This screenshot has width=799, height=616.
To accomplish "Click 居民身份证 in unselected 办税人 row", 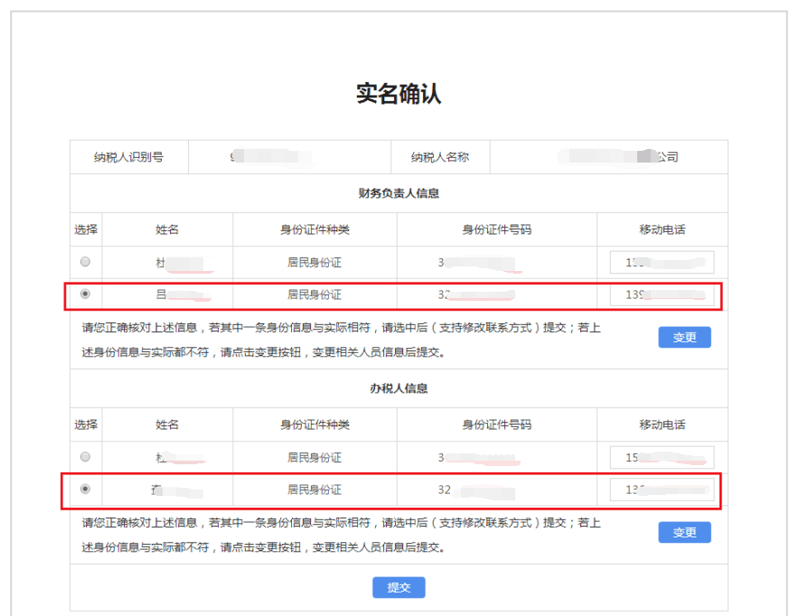I will pos(315,458).
